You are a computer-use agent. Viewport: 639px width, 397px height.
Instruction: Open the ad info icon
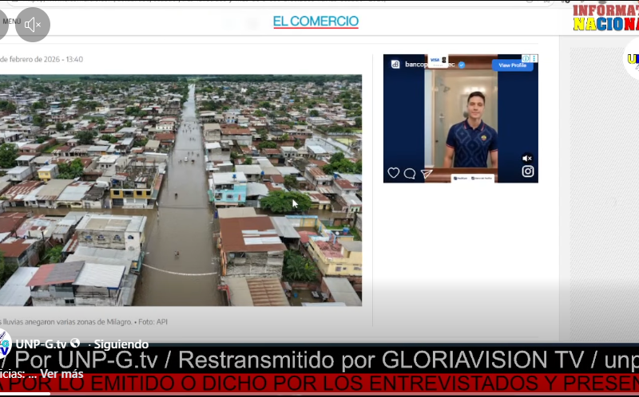point(526,58)
